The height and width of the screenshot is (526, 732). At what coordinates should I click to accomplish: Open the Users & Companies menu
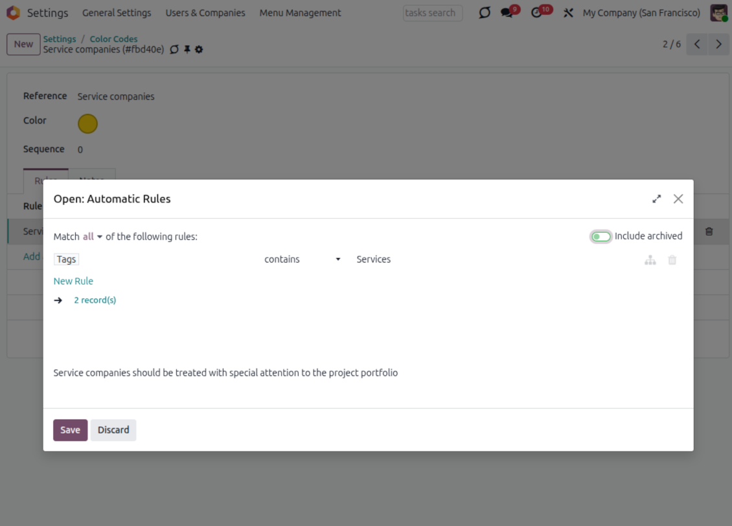point(205,13)
